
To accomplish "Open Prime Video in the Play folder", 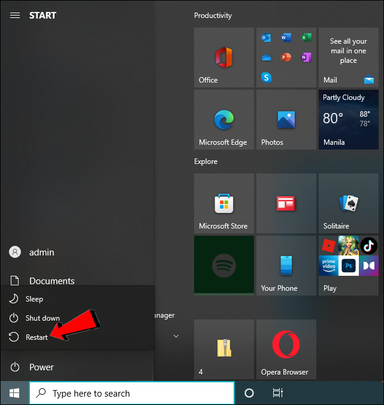I will (328, 266).
